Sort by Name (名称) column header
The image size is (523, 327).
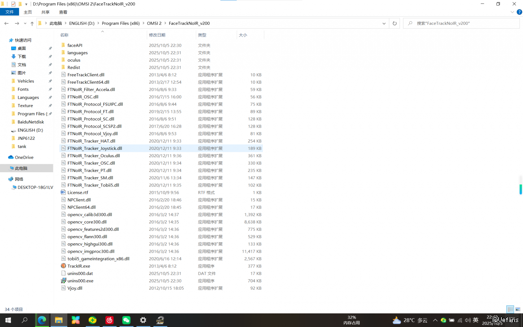coord(103,35)
